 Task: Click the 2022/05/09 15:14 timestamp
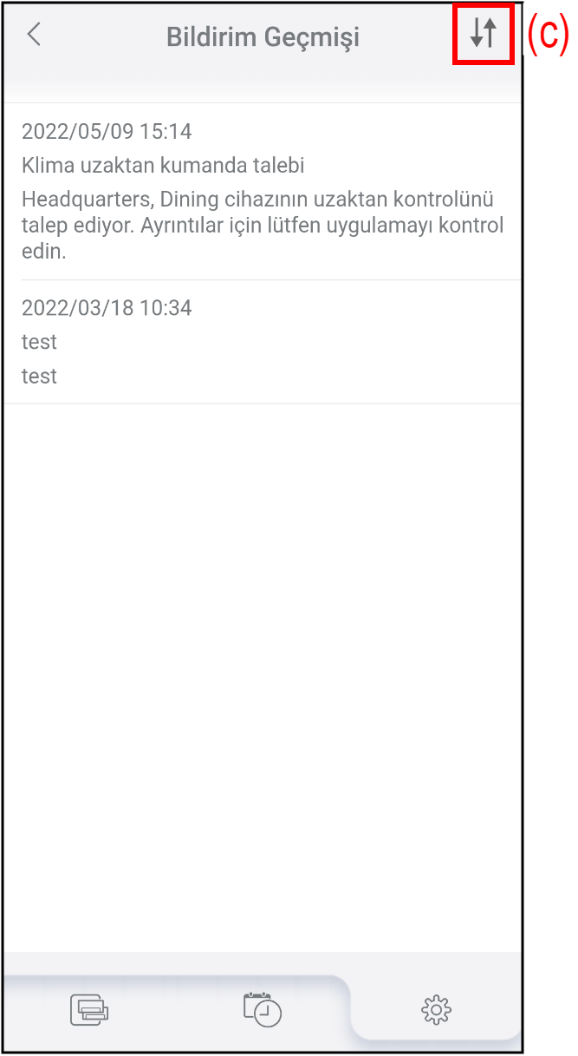107,132
